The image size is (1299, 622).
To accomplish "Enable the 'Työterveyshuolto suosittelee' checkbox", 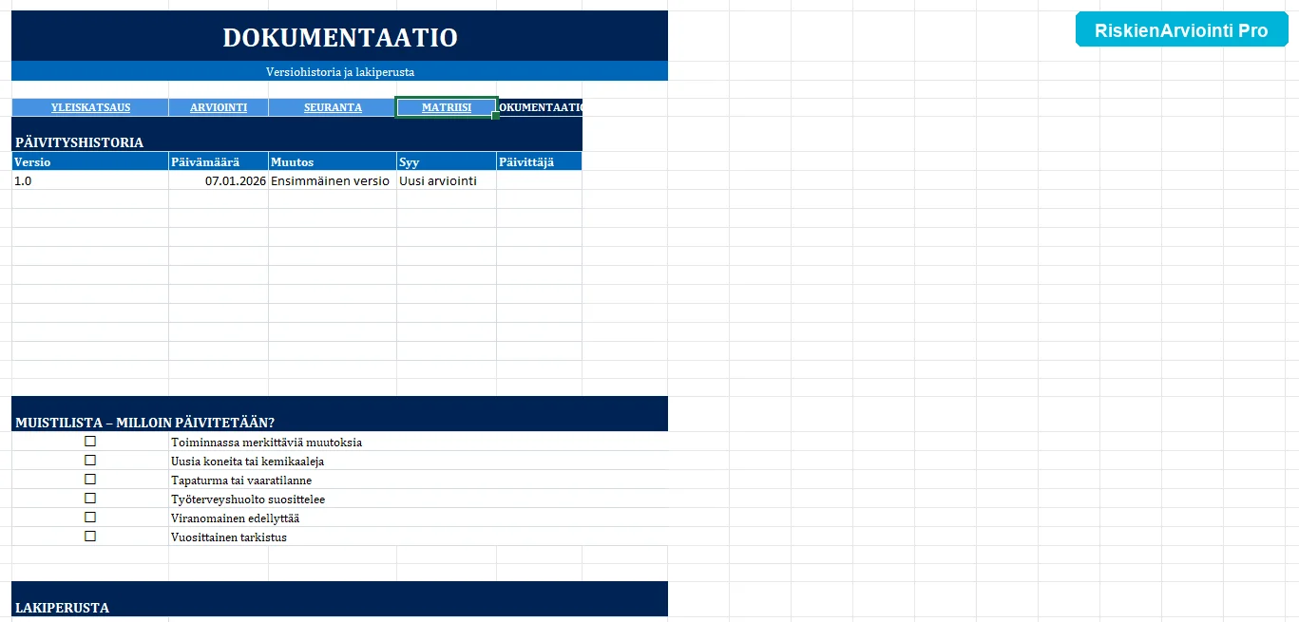I will pos(90,499).
